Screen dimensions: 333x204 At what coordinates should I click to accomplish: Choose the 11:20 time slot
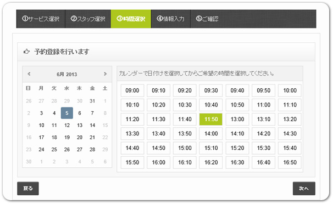(132, 119)
